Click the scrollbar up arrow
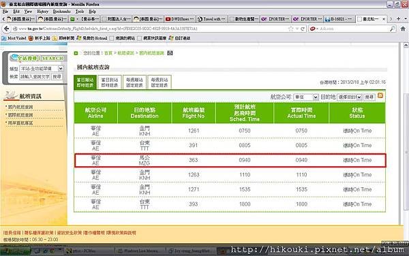 pos(406,46)
